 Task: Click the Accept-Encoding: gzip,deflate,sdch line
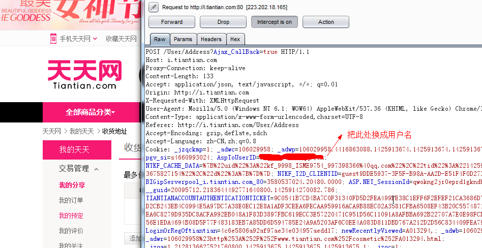(x=206, y=133)
